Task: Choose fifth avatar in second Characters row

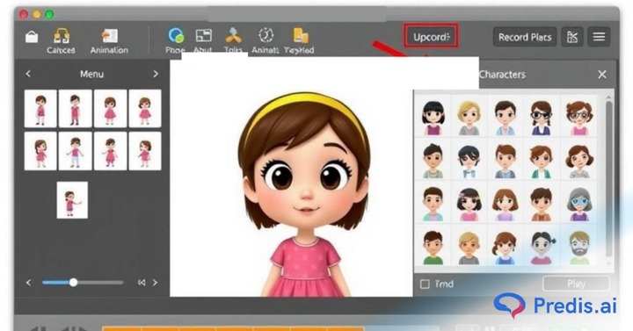Action: click(578, 161)
